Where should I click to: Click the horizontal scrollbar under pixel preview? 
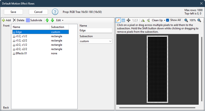tap(157, 108)
